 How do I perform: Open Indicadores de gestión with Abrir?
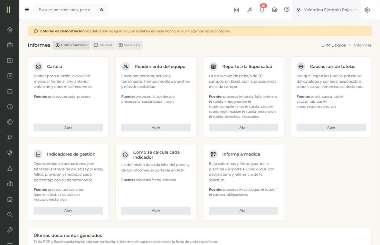click(x=68, y=210)
